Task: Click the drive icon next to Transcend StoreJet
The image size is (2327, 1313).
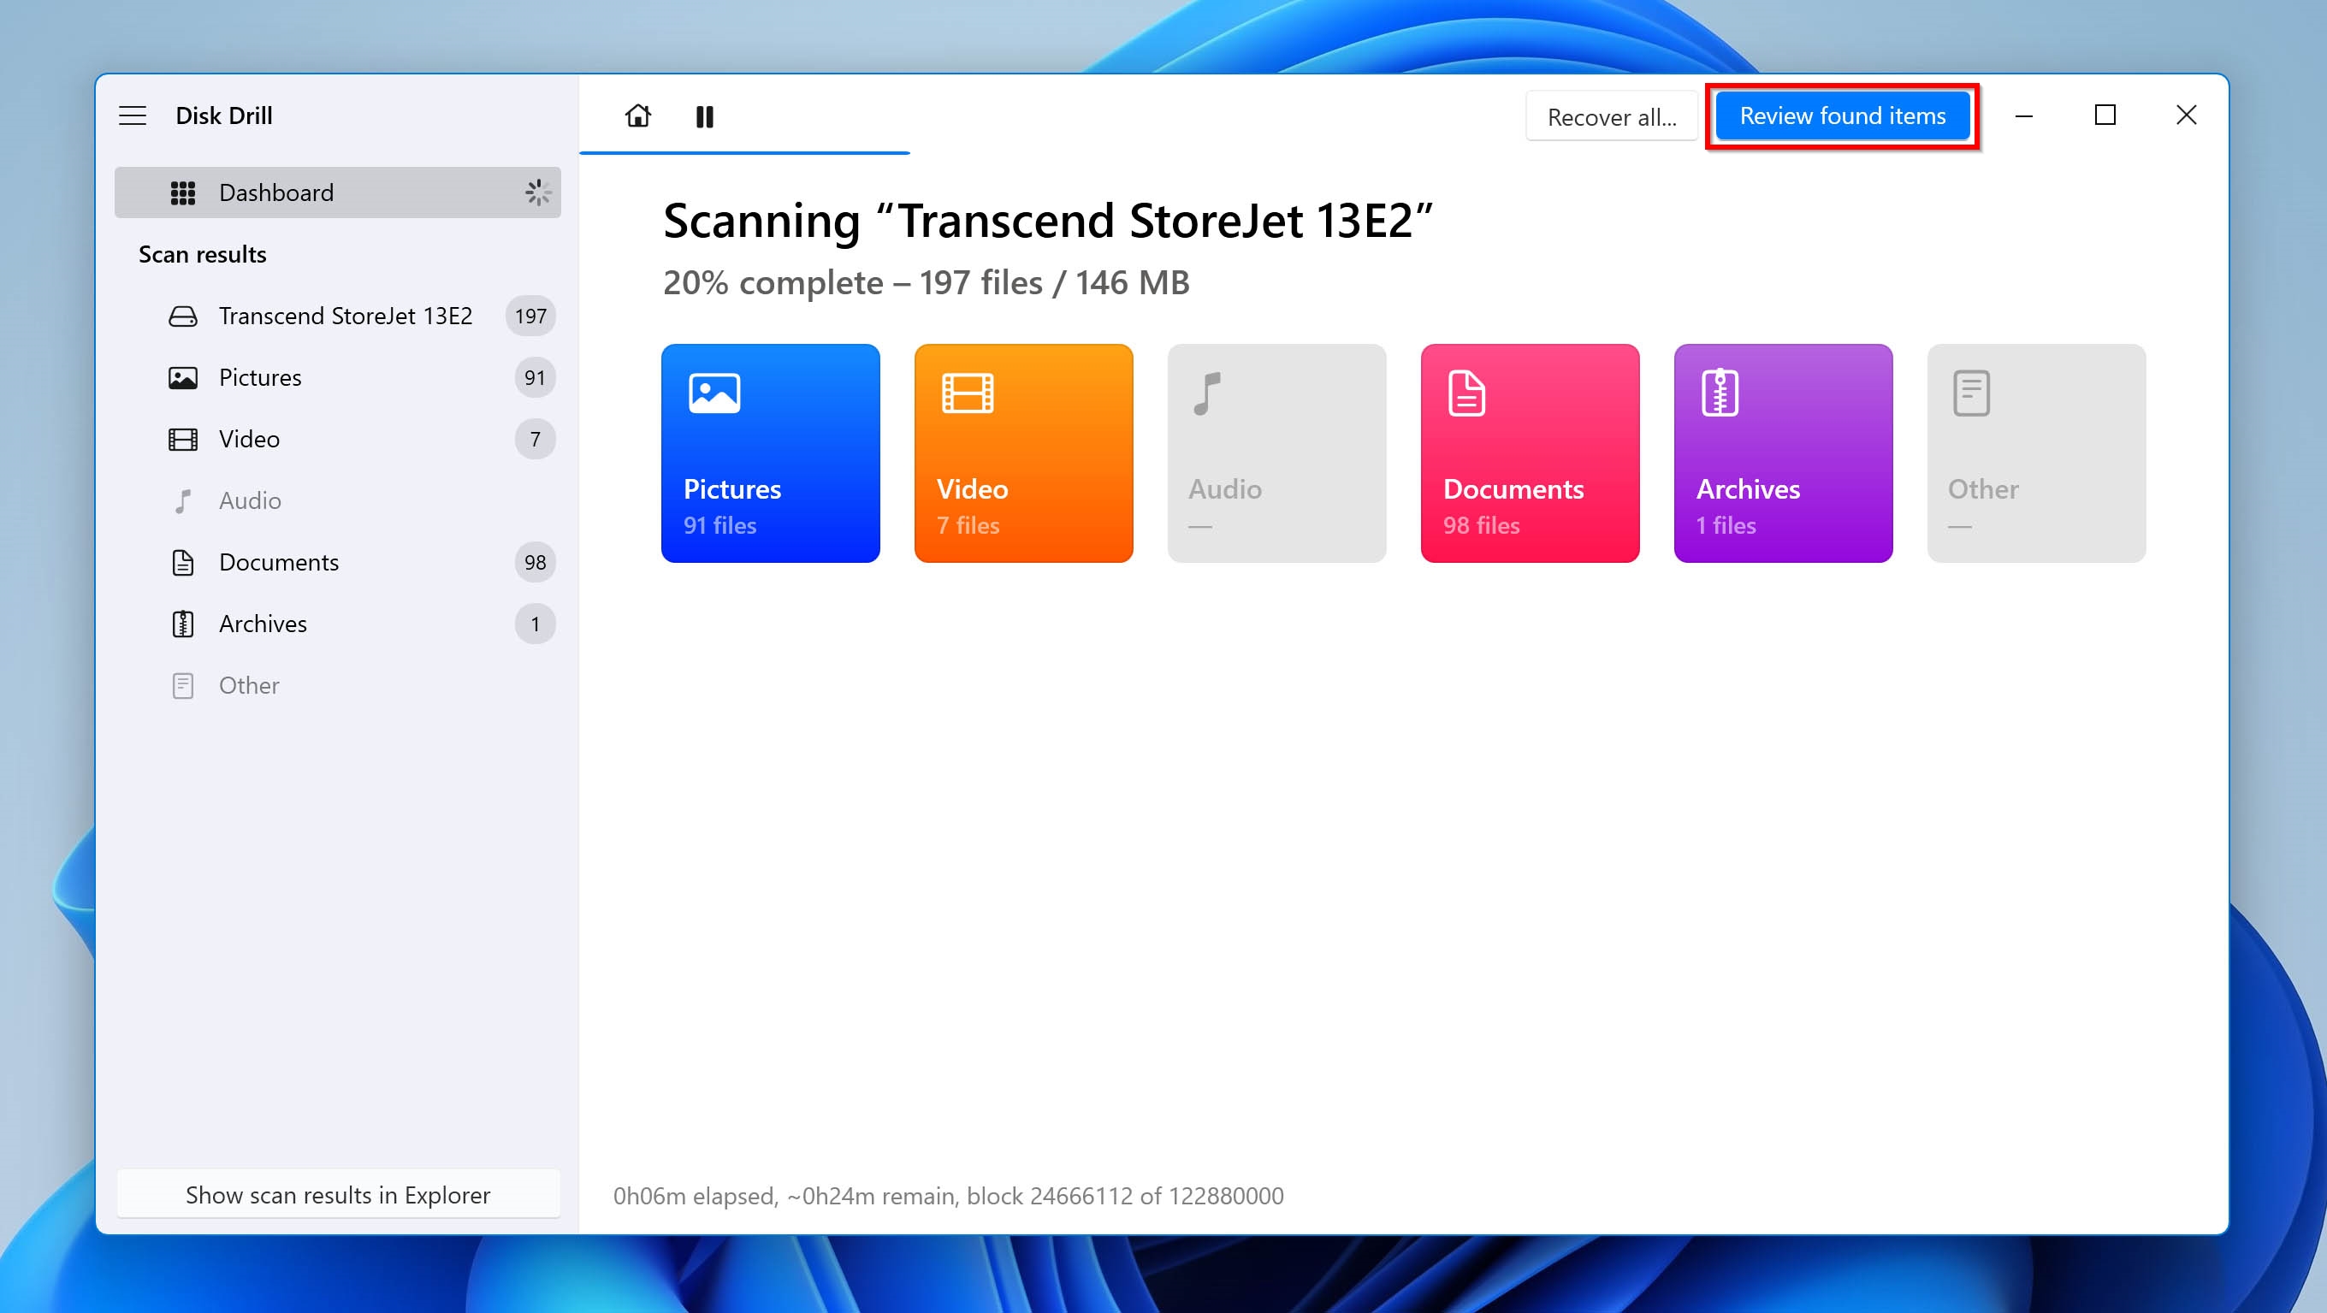Action: pos(183,316)
